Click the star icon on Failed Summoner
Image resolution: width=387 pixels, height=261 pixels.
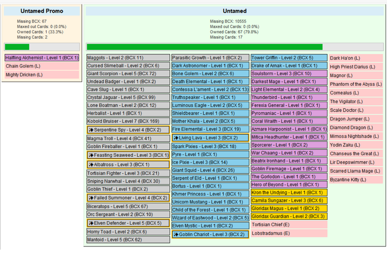pyautogui.click(x=91, y=198)
